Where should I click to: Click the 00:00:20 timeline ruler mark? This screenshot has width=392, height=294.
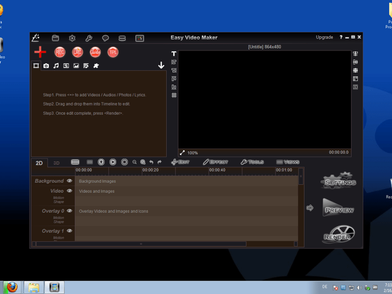[151, 170]
